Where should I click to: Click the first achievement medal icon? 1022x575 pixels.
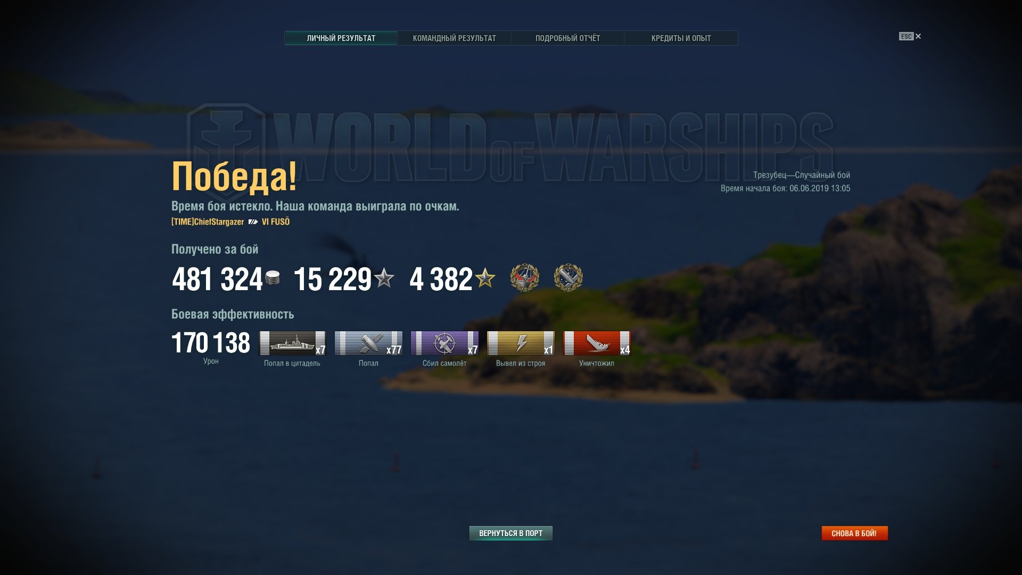[x=525, y=278]
